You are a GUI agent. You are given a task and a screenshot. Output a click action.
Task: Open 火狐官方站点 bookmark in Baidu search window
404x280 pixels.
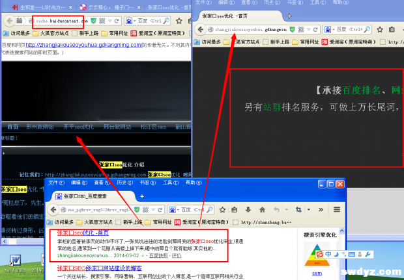(x=94, y=222)
